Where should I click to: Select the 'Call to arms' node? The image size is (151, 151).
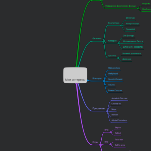120,145
